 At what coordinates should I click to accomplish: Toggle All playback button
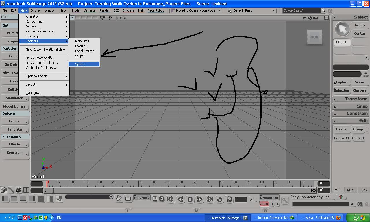click(252, 199)
